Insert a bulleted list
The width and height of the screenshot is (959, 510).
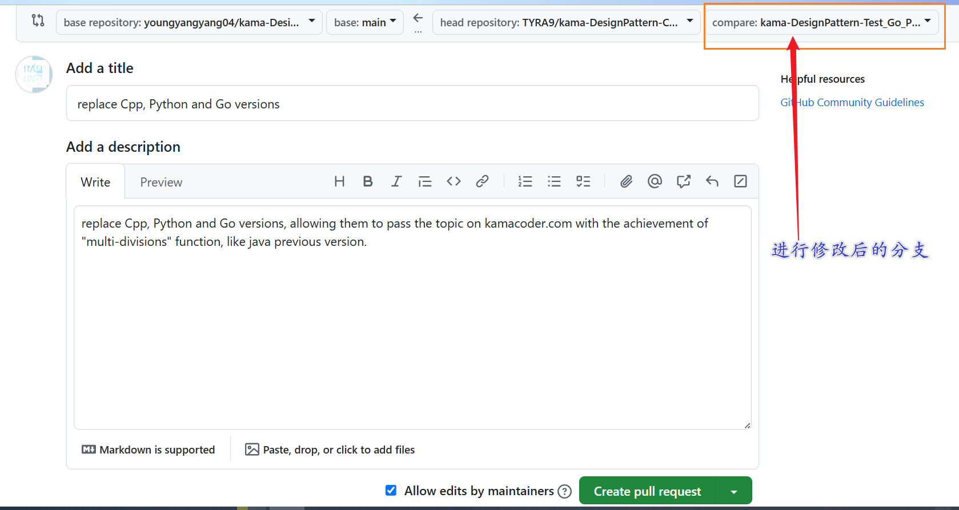[x=554, y=181]
